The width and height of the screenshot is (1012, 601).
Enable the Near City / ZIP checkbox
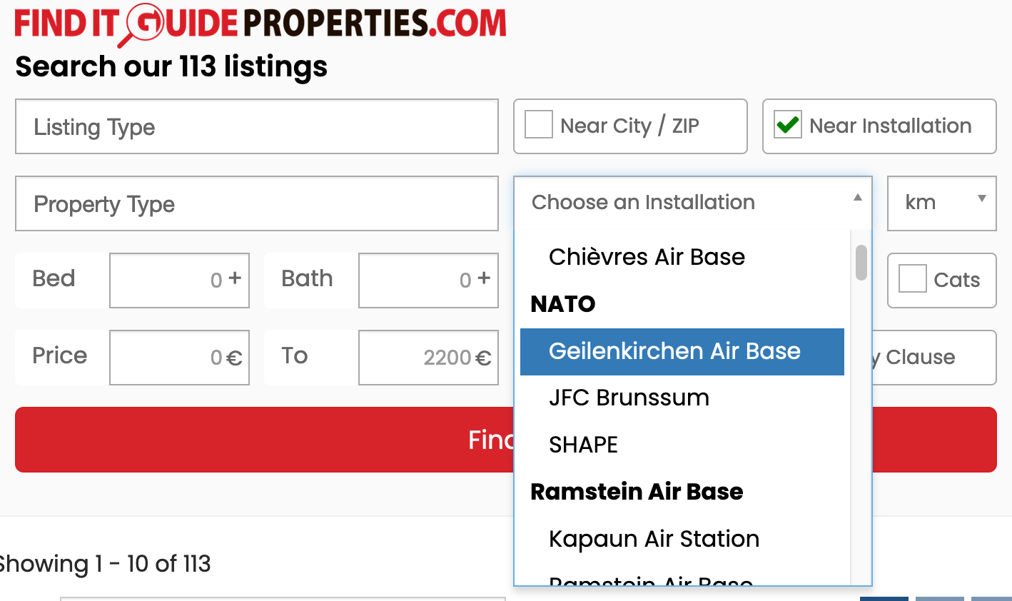pyautogui.click(x=538, y=124)
